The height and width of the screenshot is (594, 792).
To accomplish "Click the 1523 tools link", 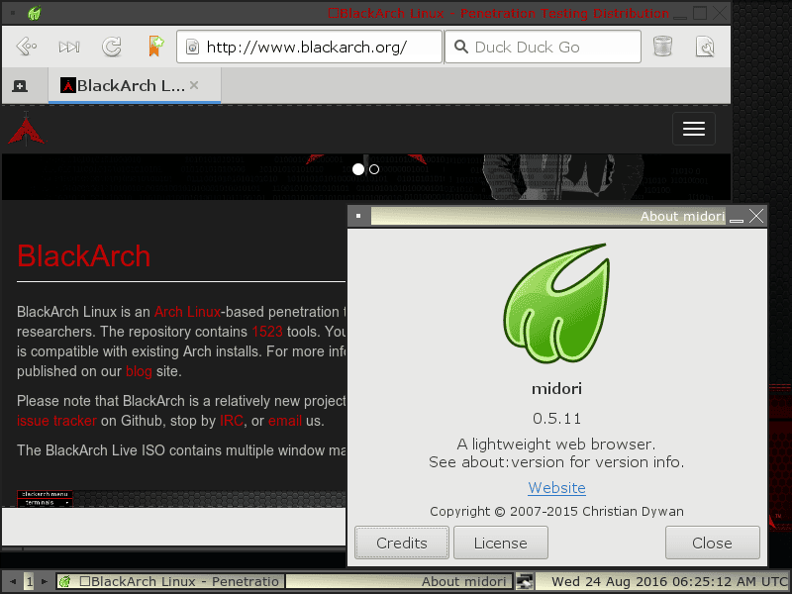I will point(267,332).
